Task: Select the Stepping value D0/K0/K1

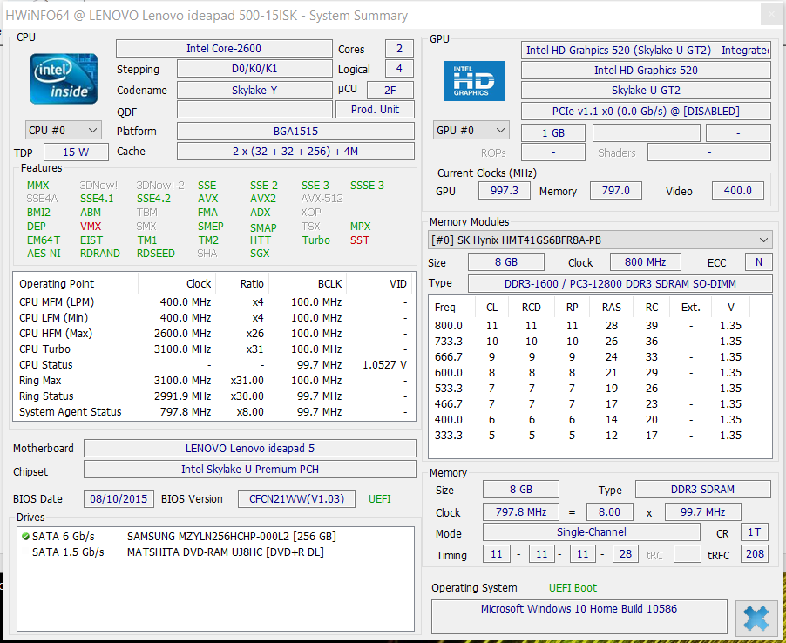Action: pyautogui.click(x=254, y=69)
